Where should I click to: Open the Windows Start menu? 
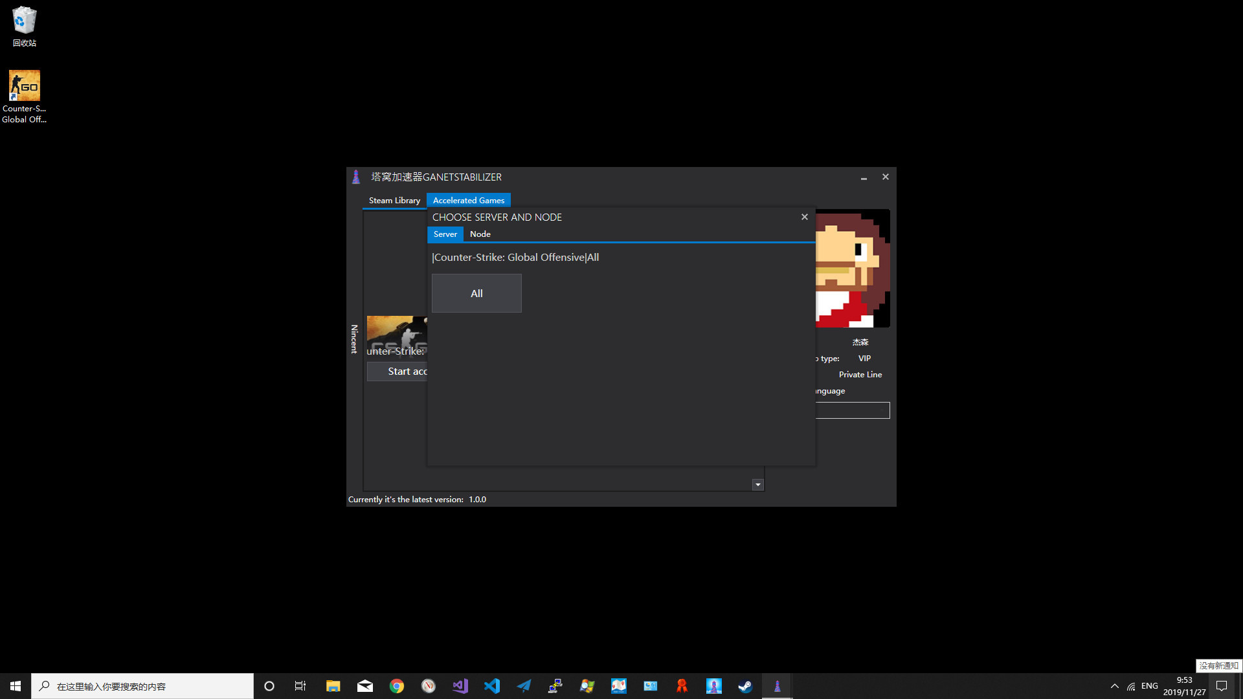[16, 686]
